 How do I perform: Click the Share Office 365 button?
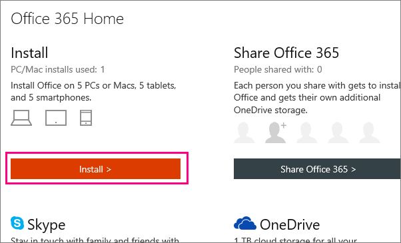click(317, 168)
